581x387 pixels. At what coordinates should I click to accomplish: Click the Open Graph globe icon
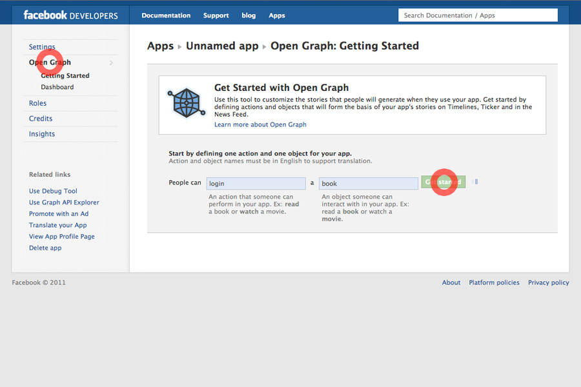click(x=185, y=103)
